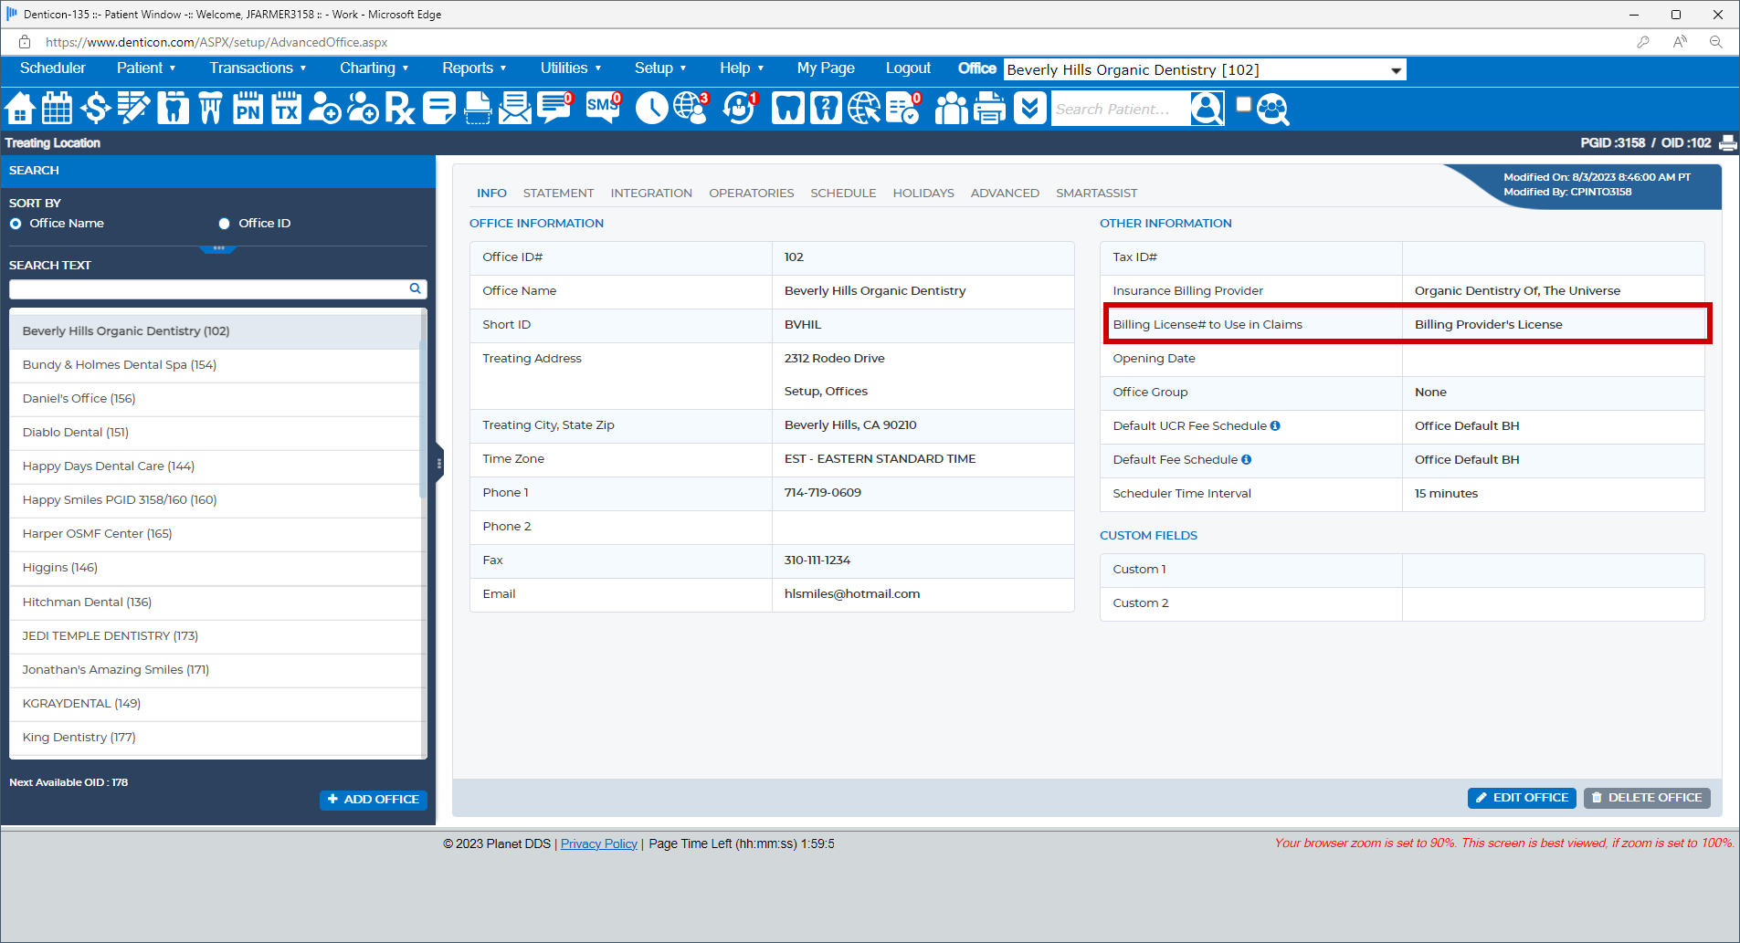
Task: Switch to the OPERATORIES tab
Action: click(x=751, y=193)
